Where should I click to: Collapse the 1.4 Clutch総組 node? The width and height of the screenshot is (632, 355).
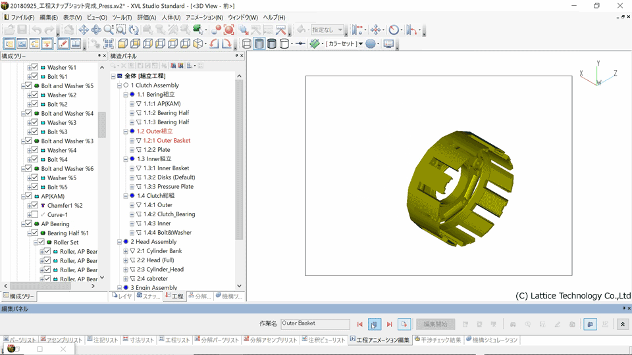pos(126,196)
